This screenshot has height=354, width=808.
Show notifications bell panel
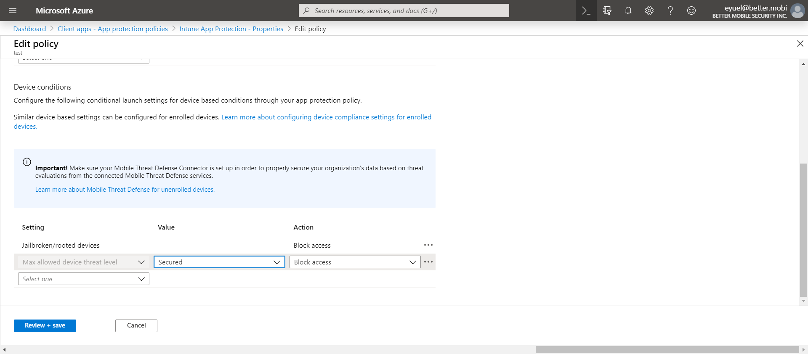[x=628, y=11]
